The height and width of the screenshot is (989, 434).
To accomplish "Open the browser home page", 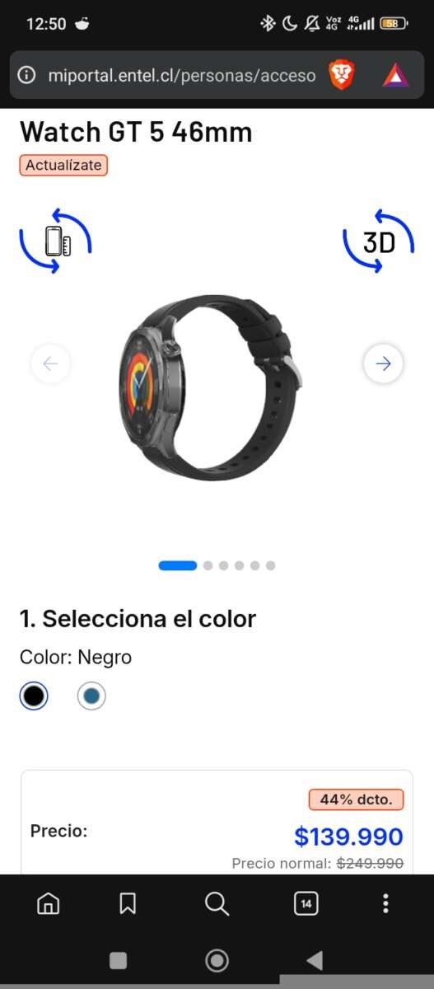I will click(x=49, y=904).
